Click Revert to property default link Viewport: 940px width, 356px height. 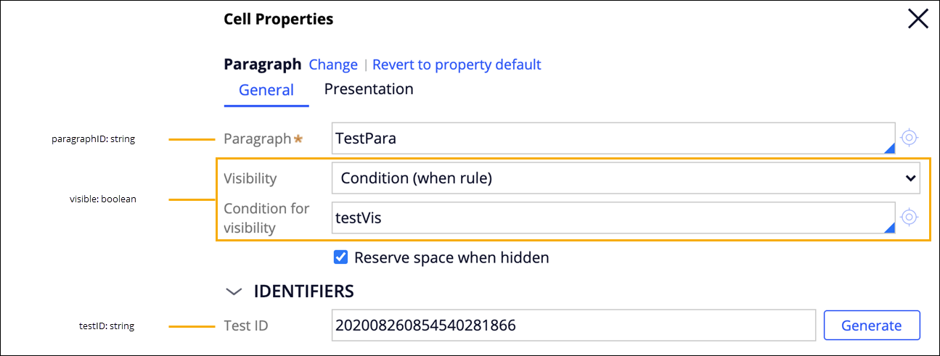457,65
